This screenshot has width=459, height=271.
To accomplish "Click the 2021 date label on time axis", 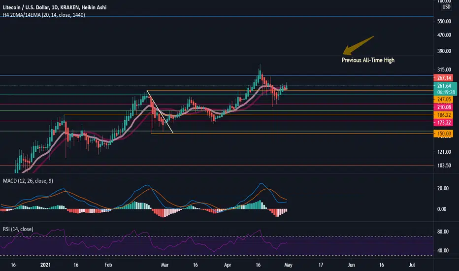I will [x=45, y=265].
